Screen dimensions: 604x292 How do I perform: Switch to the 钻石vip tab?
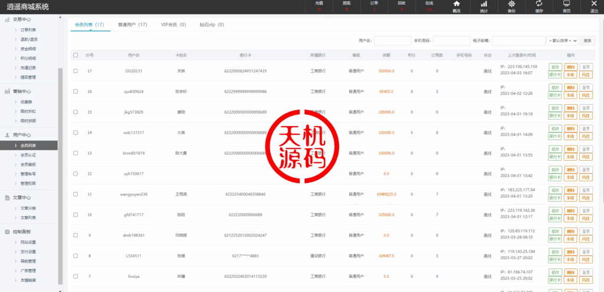pos(211,25)
